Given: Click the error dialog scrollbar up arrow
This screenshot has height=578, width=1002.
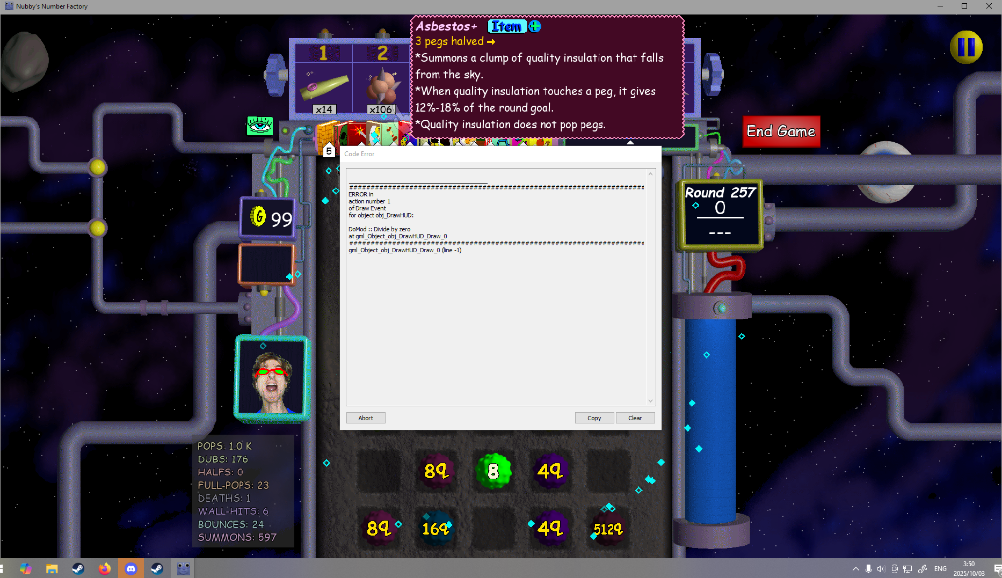Looking at the screenshot, I should click(650, 174).
